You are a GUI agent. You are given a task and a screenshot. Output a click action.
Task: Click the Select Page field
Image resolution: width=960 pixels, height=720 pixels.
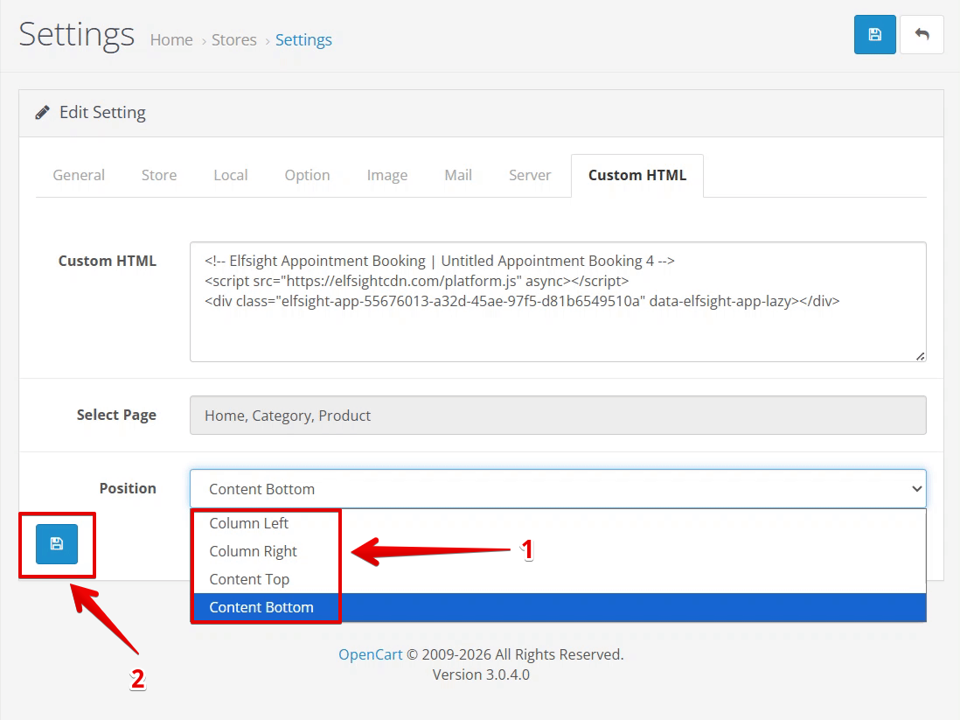[558, 416]
